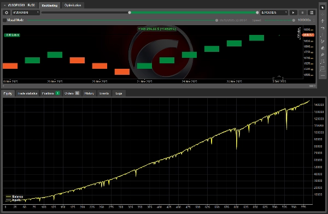Click date range slider start handle
328x214 pixels.
coord(130,13)
